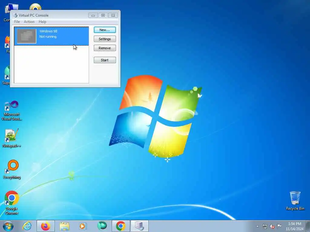Open the Help menu
Image resolution: width=310 pixels, height=232 pixels.
[x=42, y=22]
